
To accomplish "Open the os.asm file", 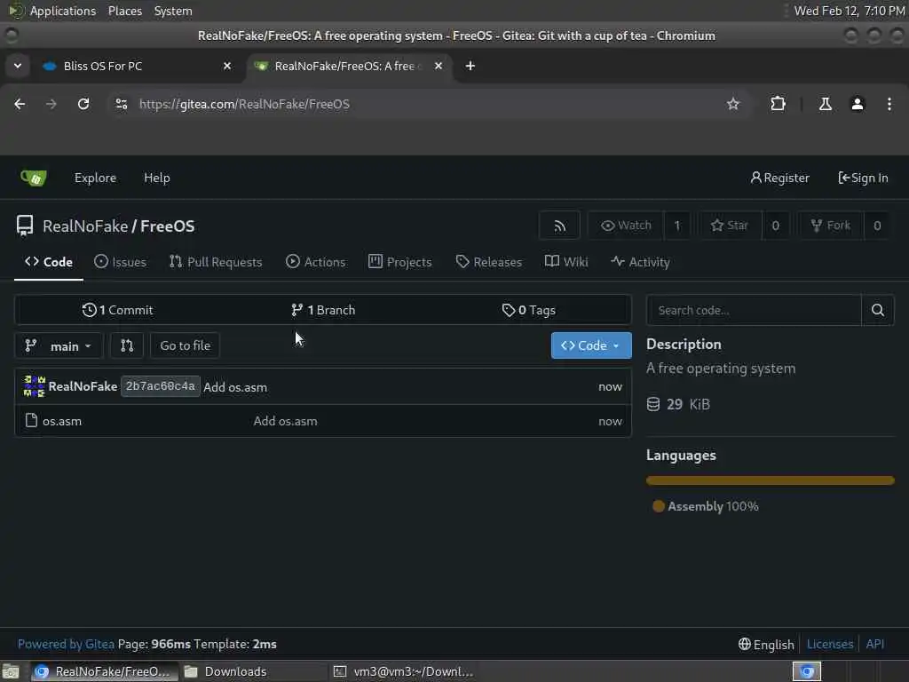I will [62, 422].
